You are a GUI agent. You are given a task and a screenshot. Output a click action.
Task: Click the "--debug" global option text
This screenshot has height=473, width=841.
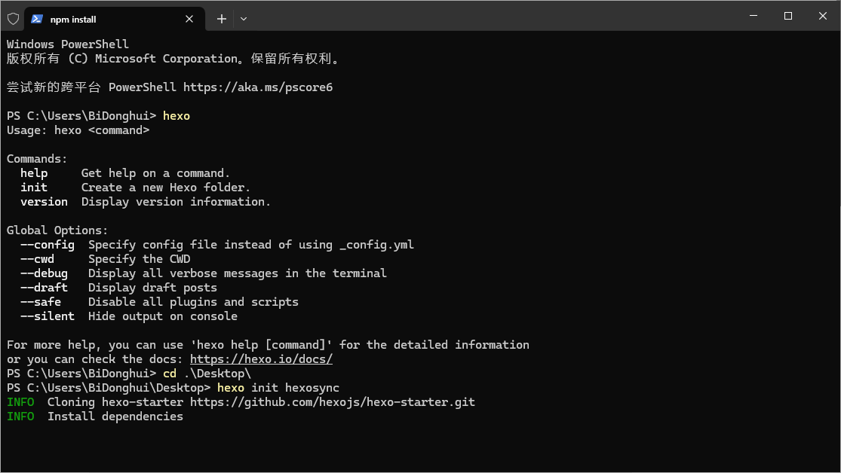click(x=44, y=273)
